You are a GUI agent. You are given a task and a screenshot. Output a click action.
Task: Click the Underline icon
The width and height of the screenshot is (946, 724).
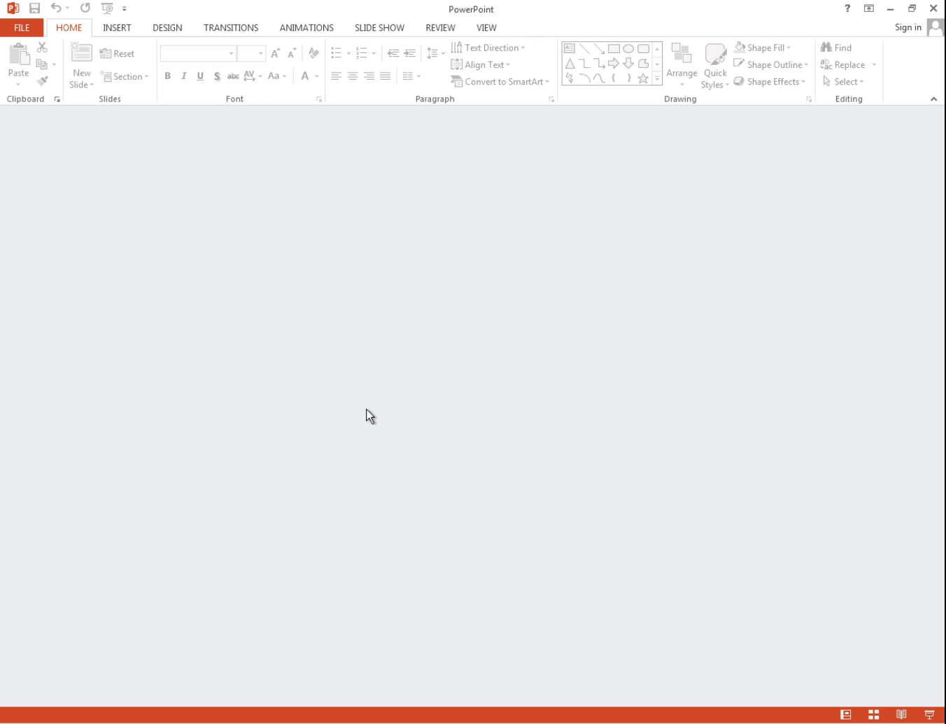[199, 76]
